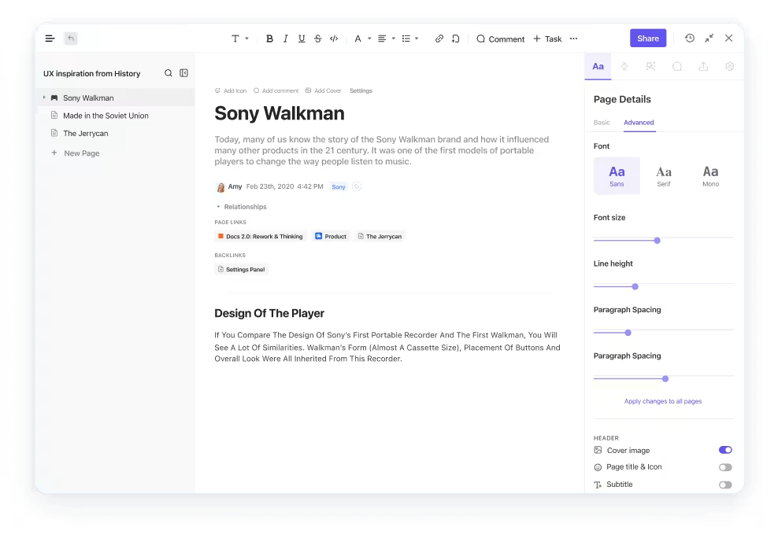
Task: Click the Share button
Action: click(647, 38)
